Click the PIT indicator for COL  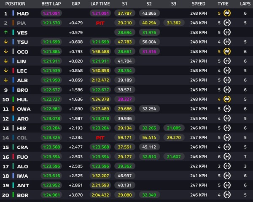[x=100, y=138]
